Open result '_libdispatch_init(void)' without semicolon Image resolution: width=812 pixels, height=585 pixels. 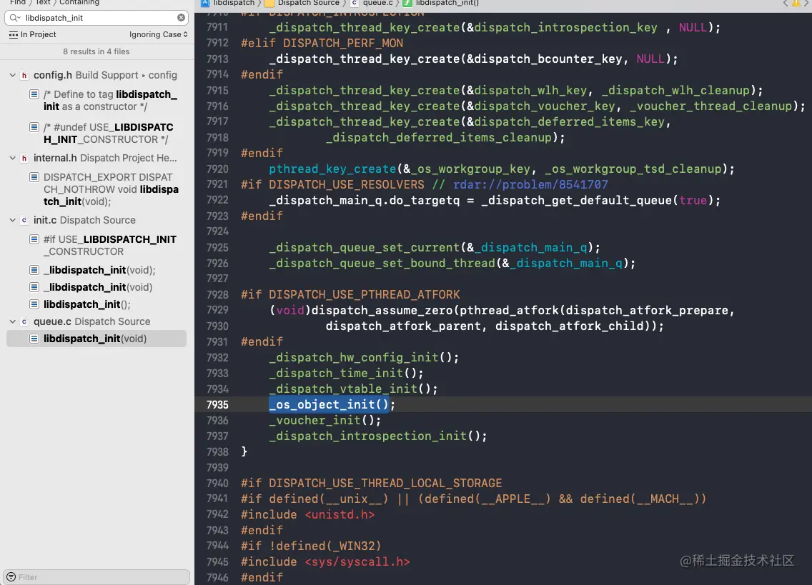(x=98, y=287)
